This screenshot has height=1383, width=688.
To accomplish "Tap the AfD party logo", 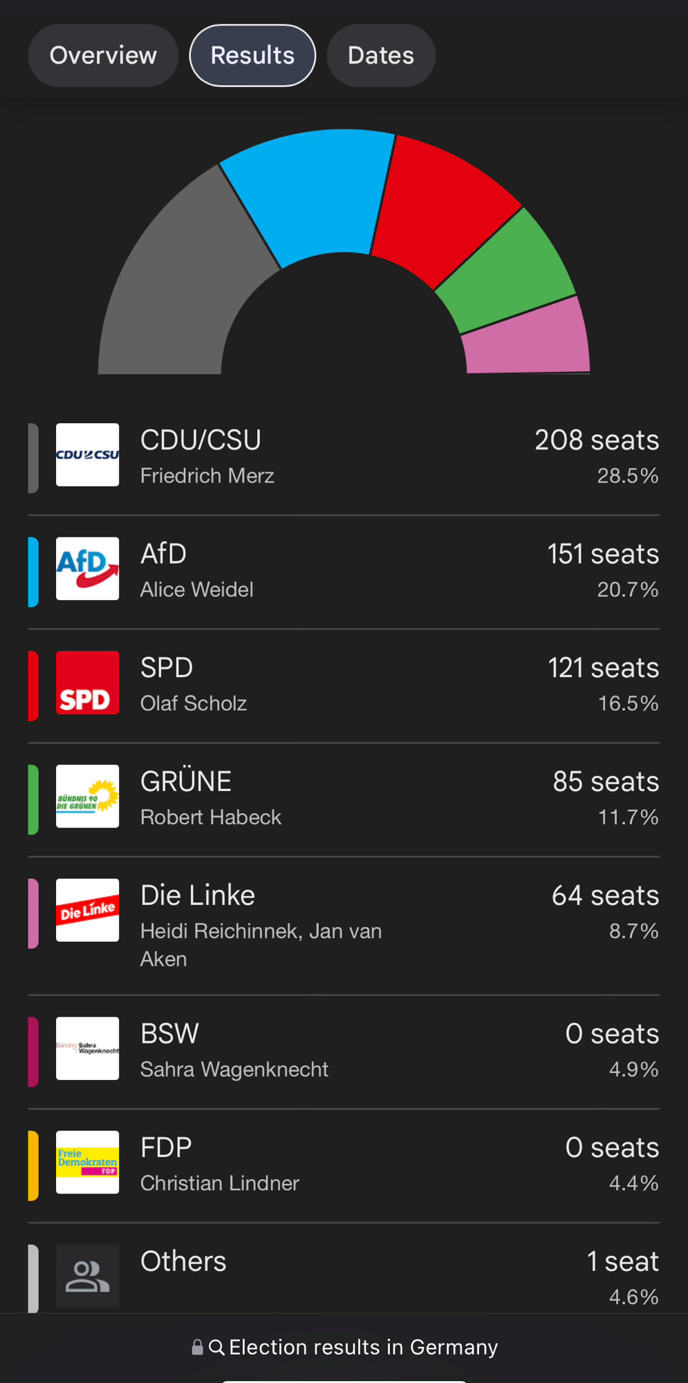I will click(87, 568).
